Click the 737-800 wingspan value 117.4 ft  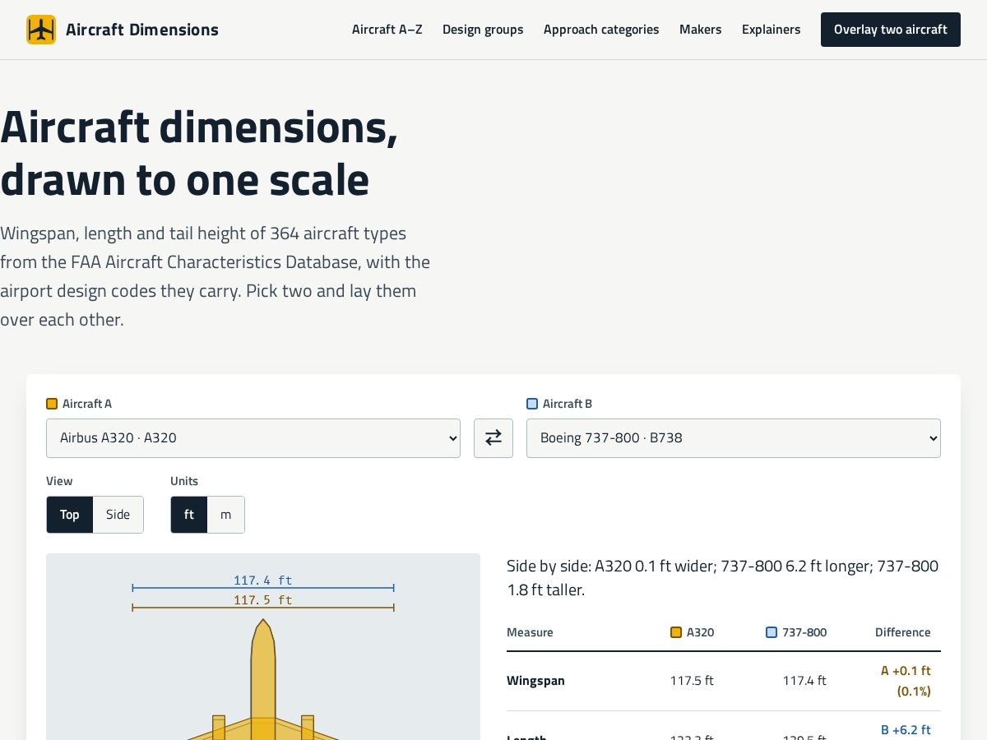804,681
